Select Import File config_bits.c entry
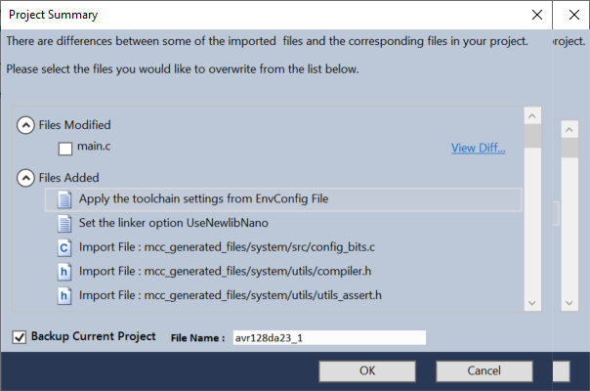 pyautogui.click(x=242, y=246)
